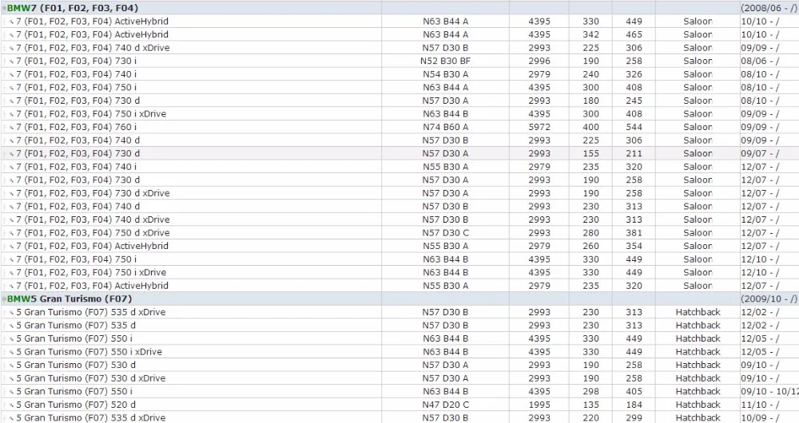Click the horsepower value 465
Image resolution: width=799 pixels, height=423 pixels.
tap(634, 34)
